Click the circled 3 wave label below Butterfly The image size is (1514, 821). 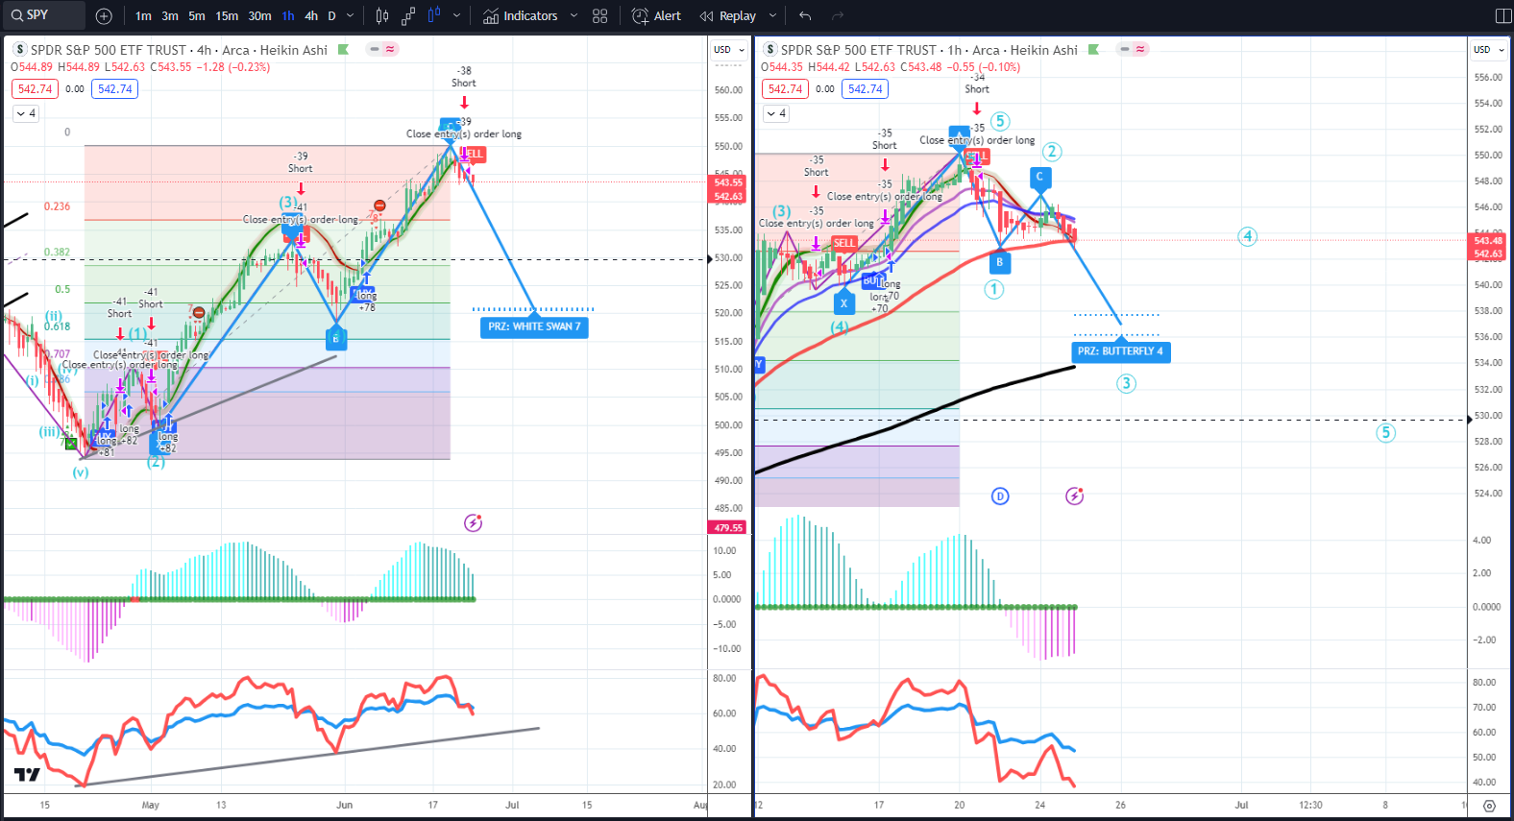tap(1126, 384)
